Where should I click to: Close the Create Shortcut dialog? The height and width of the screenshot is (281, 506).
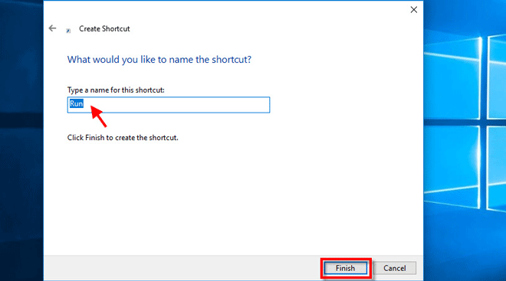tap(414, 10)
